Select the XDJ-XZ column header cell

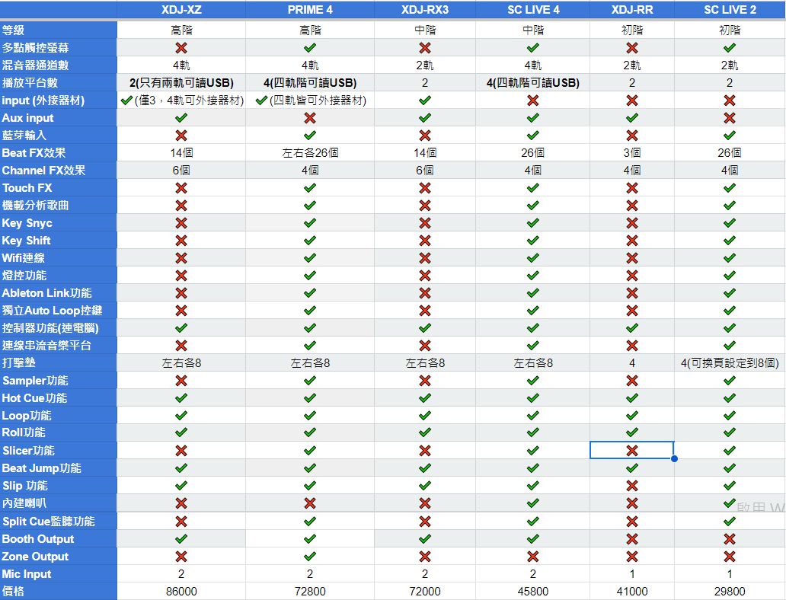[181, 10]
